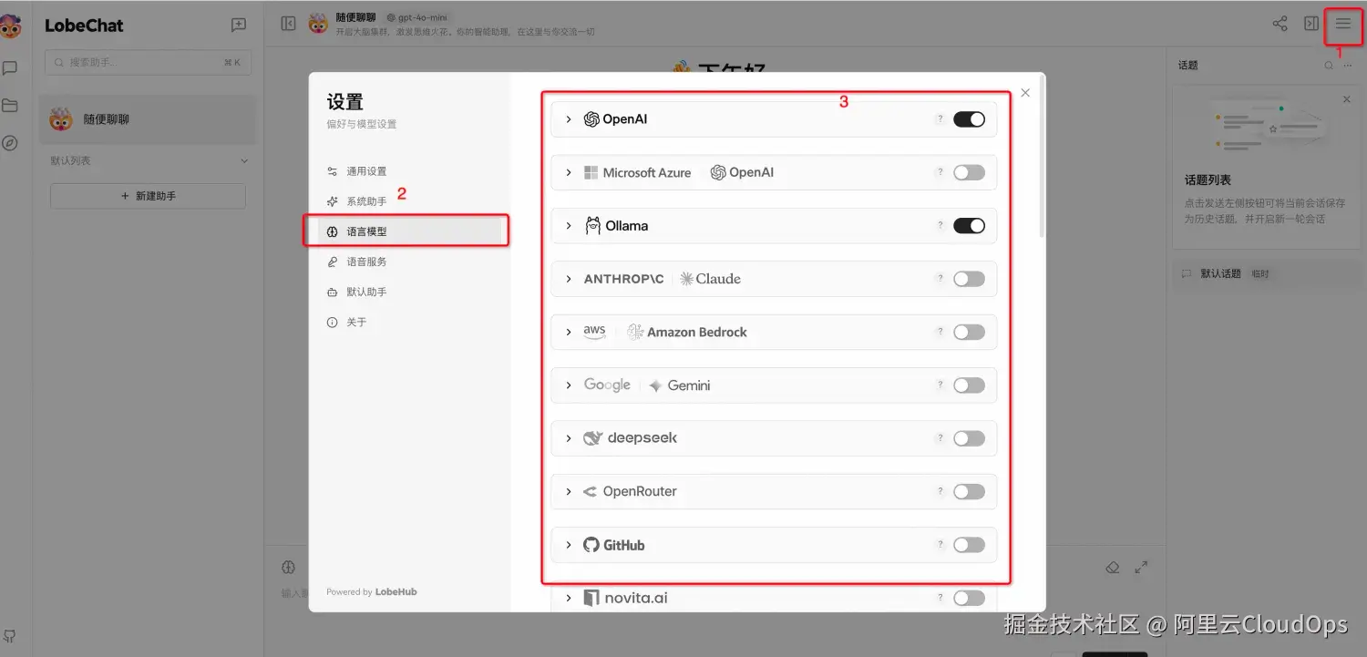This screenshot has height=657, width=1367.
Task: Click the model globe icon in chat input
Action: [x=288, y=567]
